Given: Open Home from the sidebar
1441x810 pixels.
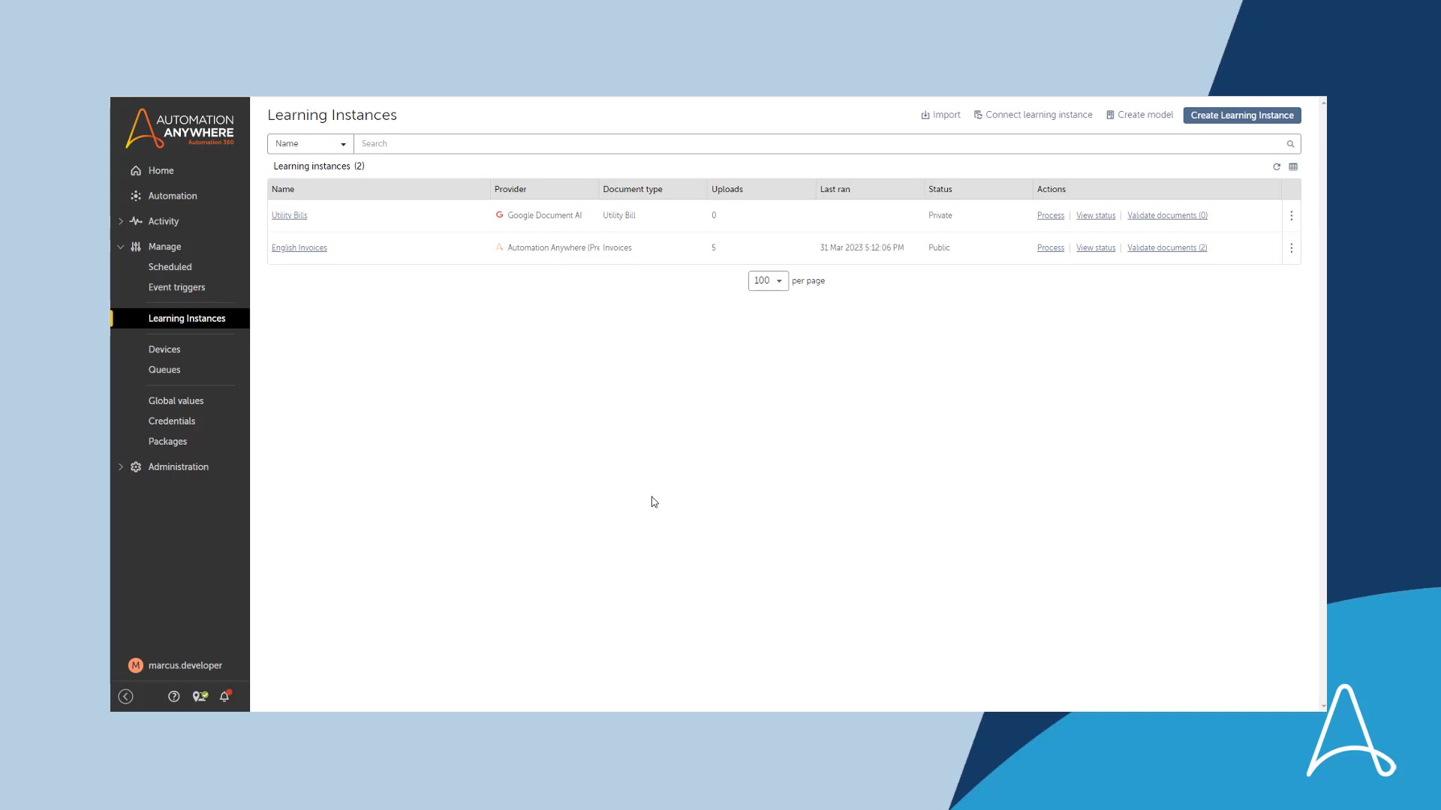Looking at the screenshot, I should [161, 171].
